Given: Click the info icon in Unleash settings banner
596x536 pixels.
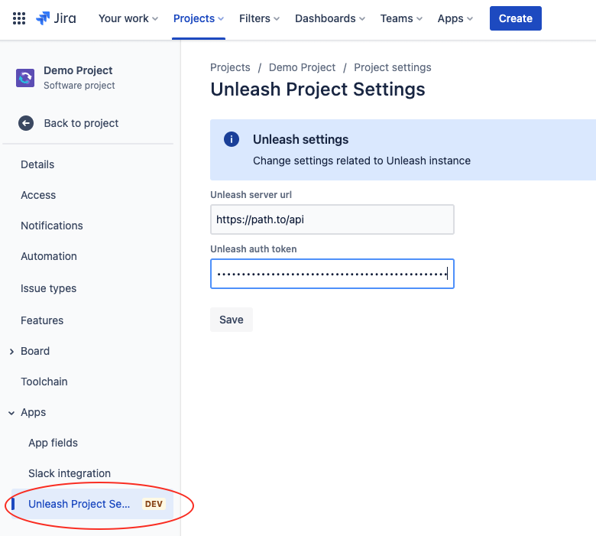Looking at the screenshot, I should pyautogui.click(x=231, y=139).
